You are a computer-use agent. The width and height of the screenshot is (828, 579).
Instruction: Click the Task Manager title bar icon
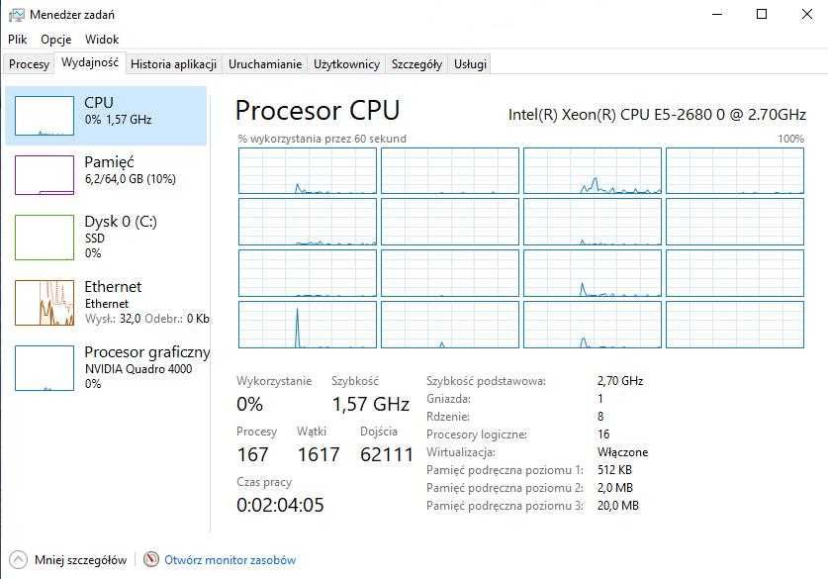(15, 15)
